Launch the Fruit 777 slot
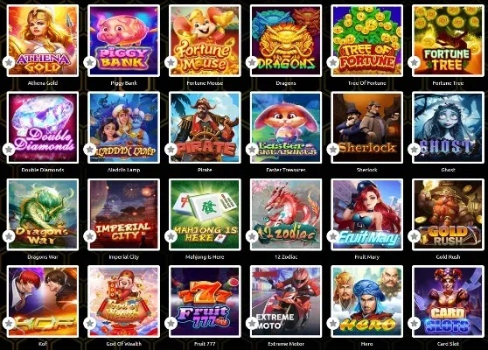 [x=205, y=301]
